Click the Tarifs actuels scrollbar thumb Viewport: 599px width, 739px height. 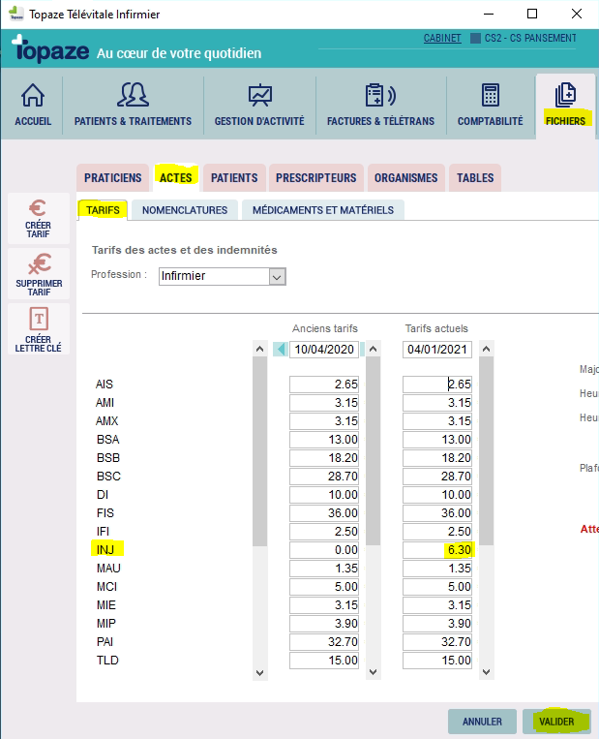487,451
